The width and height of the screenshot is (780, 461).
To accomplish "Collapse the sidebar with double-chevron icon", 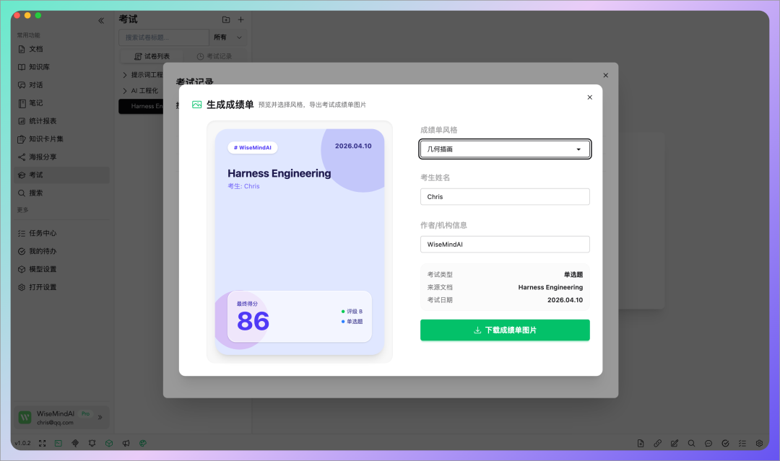I will tap(101, 20).
